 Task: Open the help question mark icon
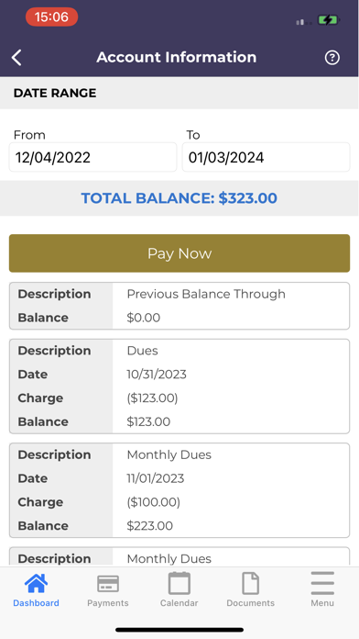tap(332, 58)
